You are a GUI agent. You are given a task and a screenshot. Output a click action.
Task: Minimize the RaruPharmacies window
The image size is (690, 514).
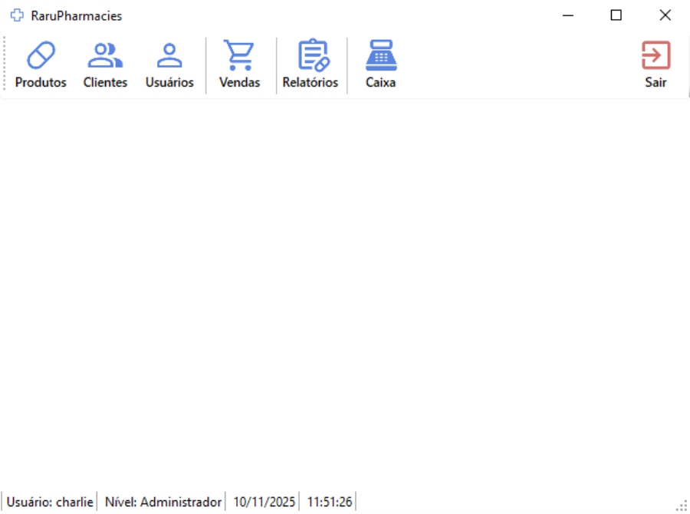(x=568, y=15)
